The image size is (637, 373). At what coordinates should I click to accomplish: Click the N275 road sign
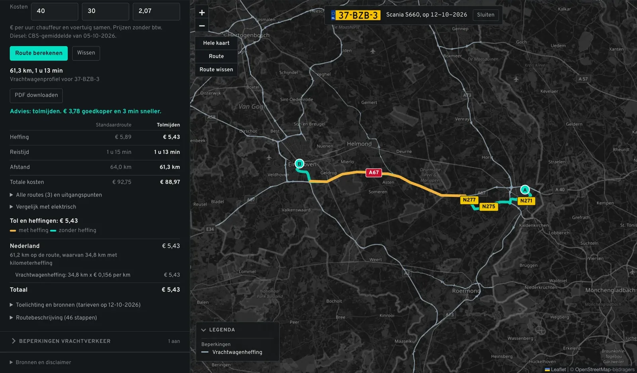pos(488,206)
